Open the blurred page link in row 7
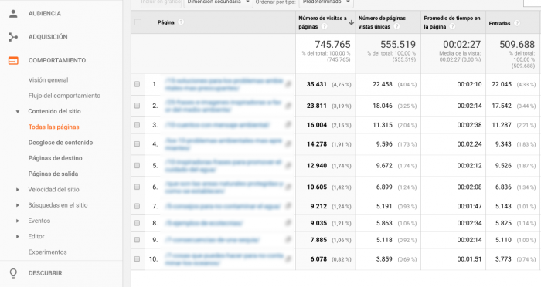This screenshot has width=541, height=287. coord(223,207)
